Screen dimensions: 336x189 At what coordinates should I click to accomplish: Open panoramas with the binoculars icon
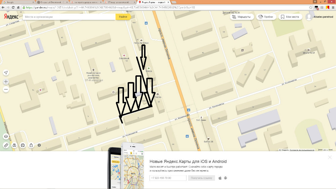[x=14, y=145]
